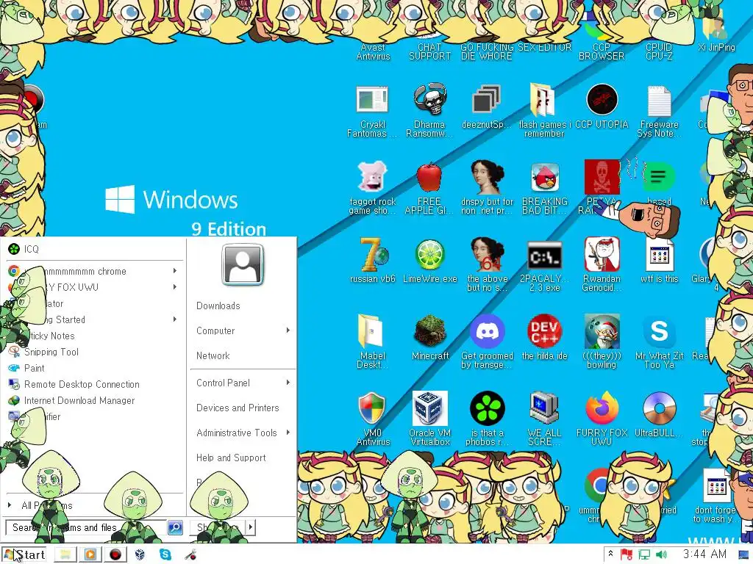Open Help and Support
The height and width of the screenshot is (564, 753).
230,458
